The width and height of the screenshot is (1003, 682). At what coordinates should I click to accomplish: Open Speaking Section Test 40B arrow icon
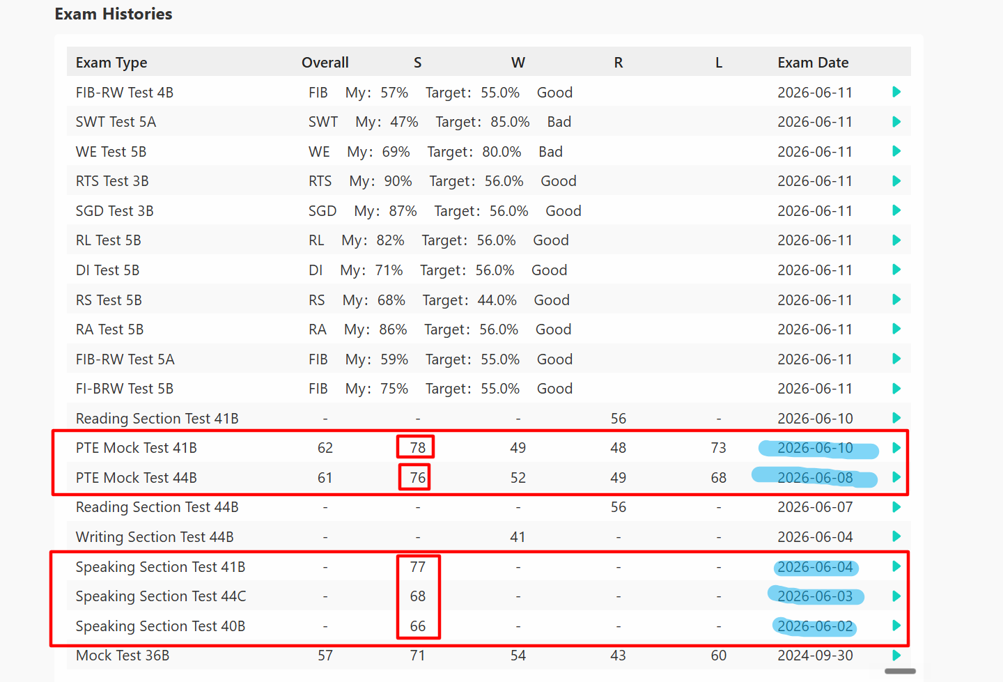tap(896, 626)
